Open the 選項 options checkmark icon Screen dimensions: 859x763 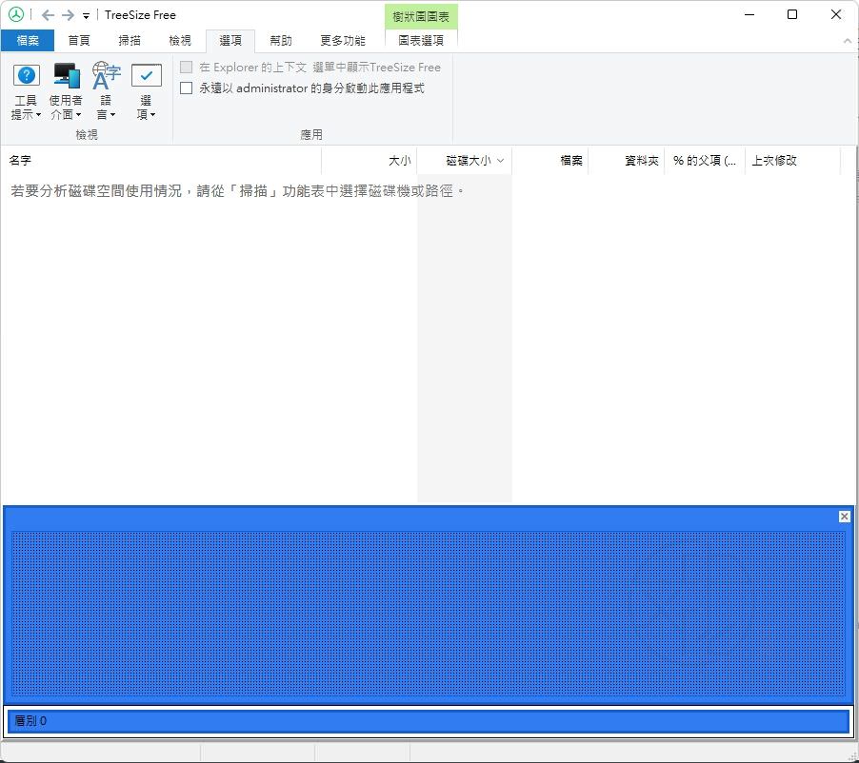[x=146, y=91]
